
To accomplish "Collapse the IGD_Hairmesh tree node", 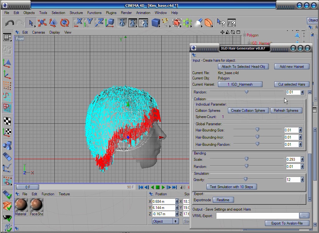I will [x=249, y=43].
